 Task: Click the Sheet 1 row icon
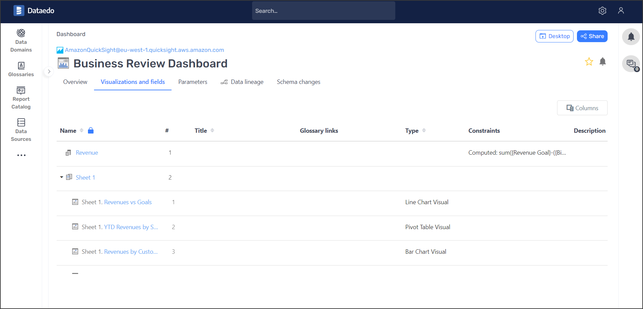pyautogui.click(x=69, y=177)
